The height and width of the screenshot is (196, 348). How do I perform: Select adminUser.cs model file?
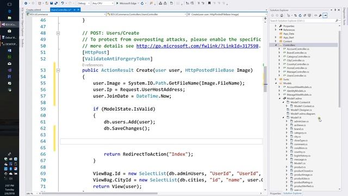coord(301,121)
